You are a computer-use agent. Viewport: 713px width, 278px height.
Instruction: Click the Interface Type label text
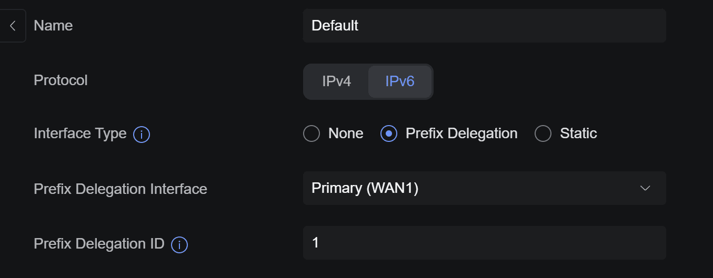pos(80,133)
